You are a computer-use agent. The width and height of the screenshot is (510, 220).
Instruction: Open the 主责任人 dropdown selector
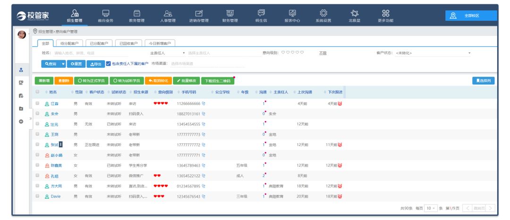[x=168, y=53]
